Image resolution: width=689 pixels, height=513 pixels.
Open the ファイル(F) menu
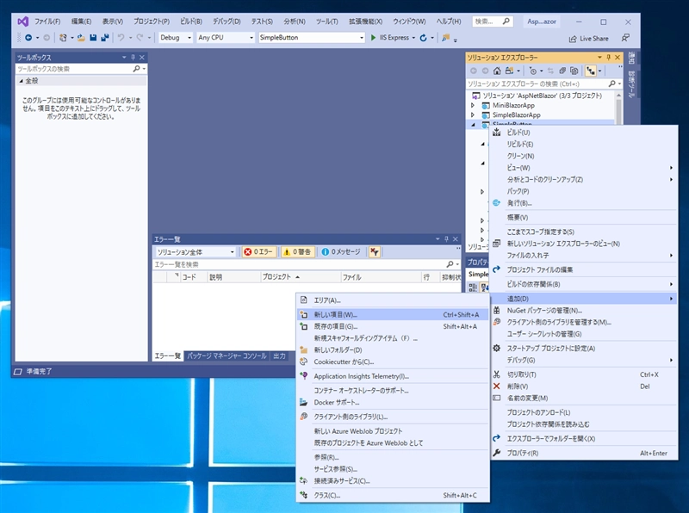[47, 21]
